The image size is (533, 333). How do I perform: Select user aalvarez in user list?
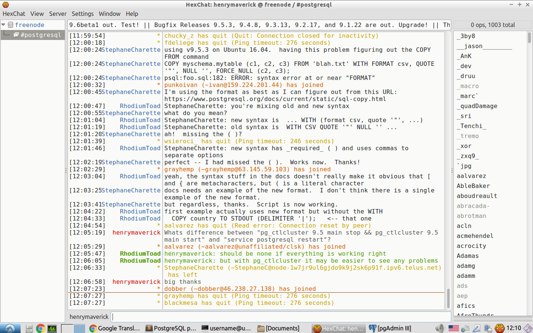pyautogui.click(x=471, y=176)
